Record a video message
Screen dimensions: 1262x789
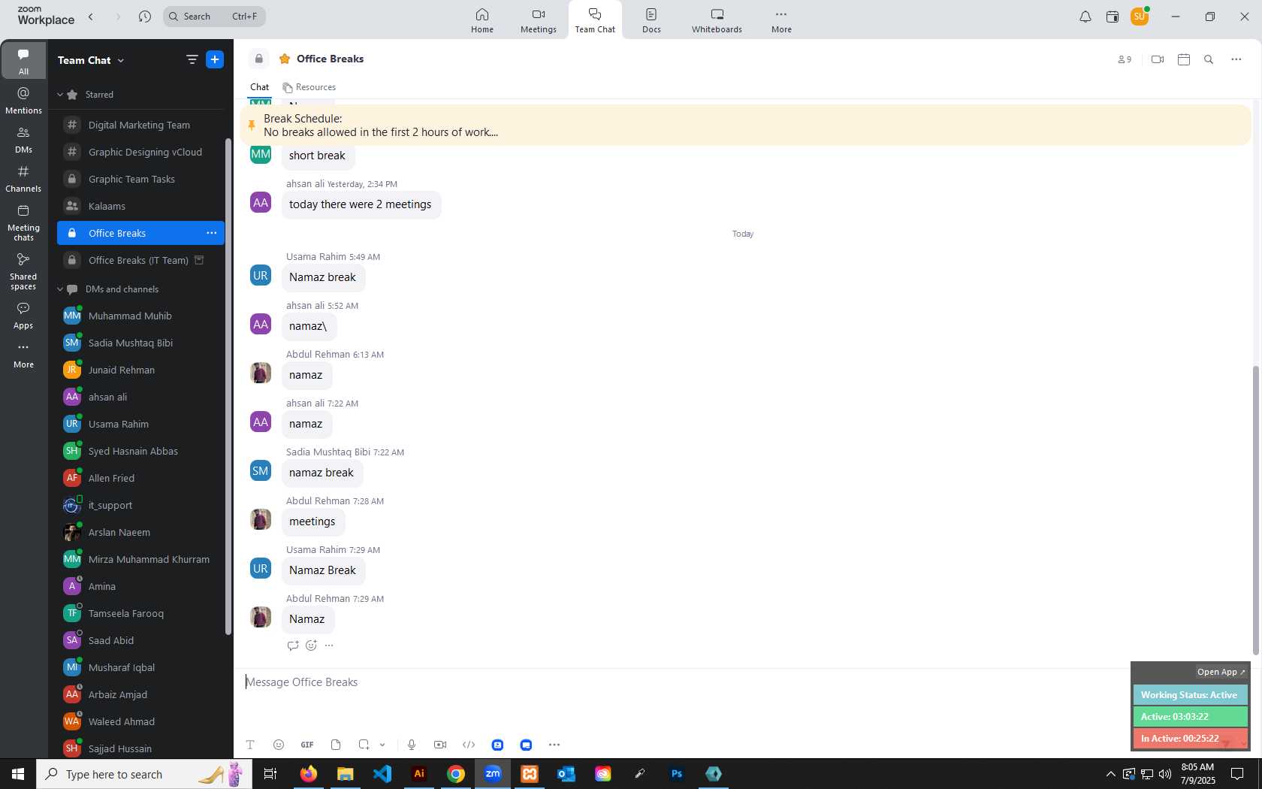click(440, 745)
